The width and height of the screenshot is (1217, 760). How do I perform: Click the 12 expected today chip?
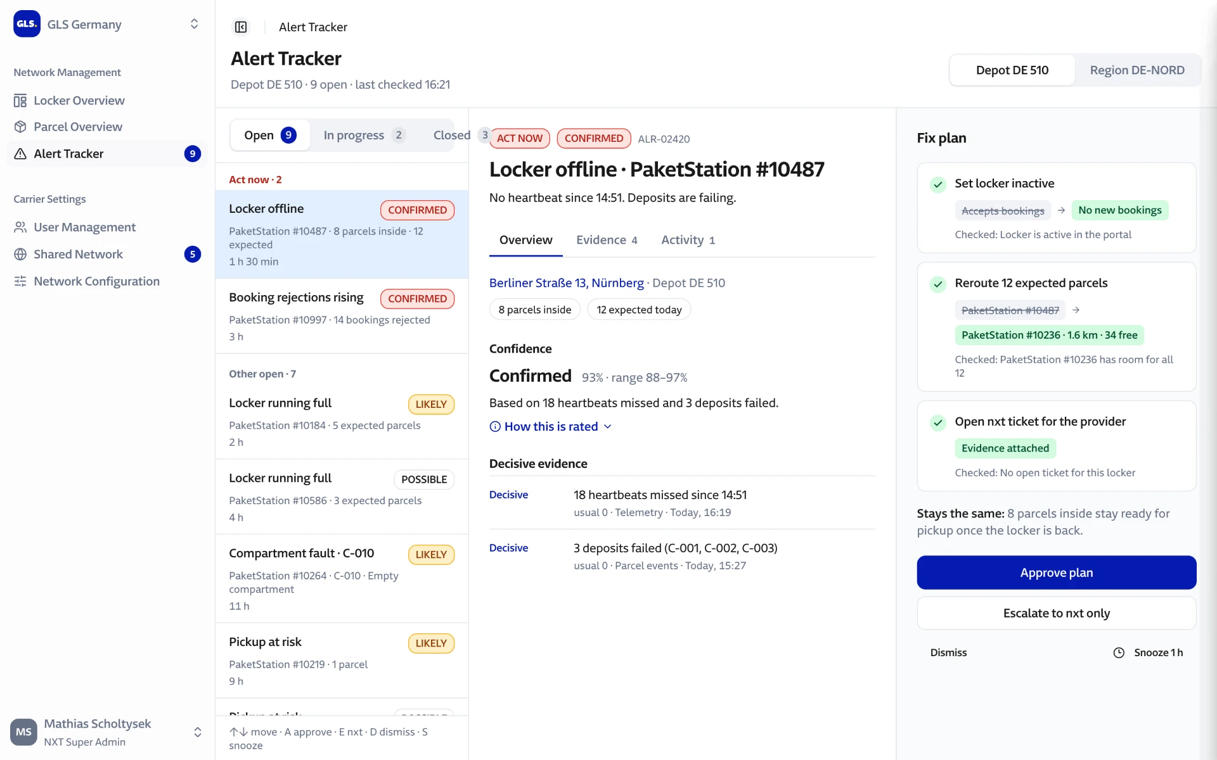639,310
